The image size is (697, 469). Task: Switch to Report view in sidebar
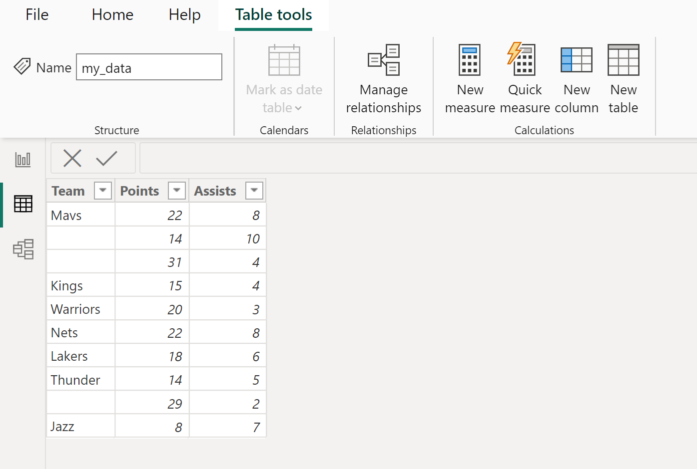[22, 159]
